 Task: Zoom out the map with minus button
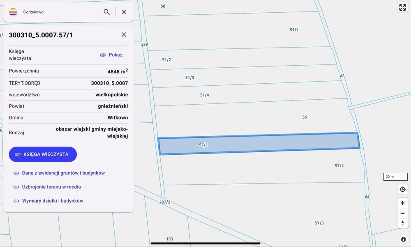coord(403,213)
